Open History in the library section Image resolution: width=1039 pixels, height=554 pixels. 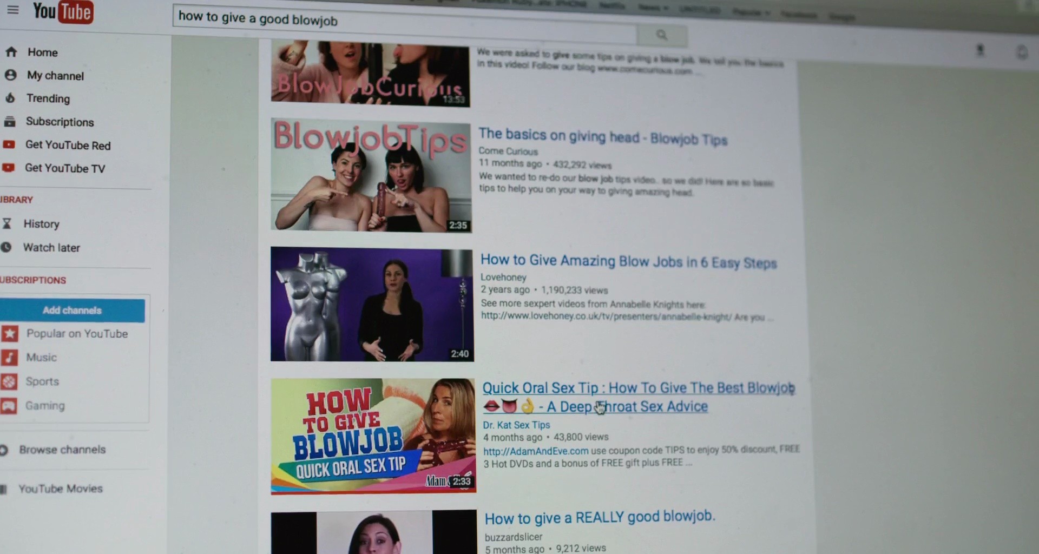(x=41, y=224)
